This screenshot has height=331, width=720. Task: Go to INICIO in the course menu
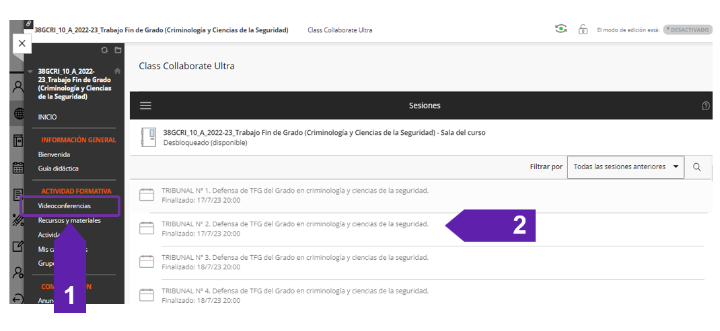coord(47,117)
